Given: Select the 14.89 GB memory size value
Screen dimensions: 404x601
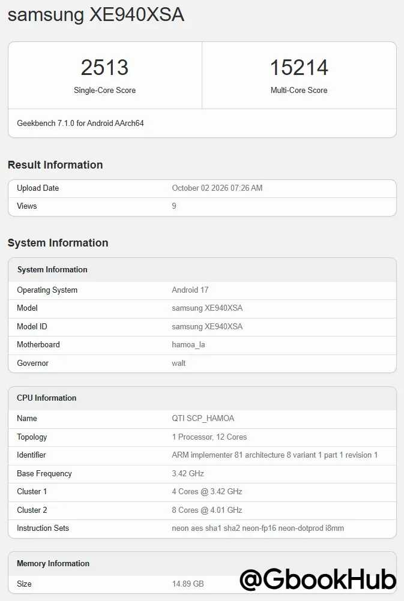Looking at the screenshot, I should pyautogui.click(x=188, y=584).
